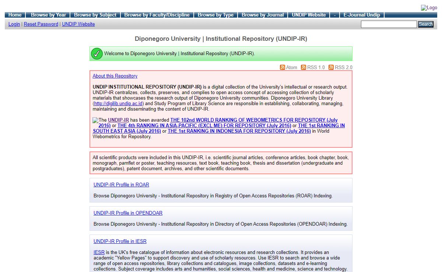Screen dimensions: 442x272
Task: Click the green checkmark welcome icon
Action: [x=97, y=54]
